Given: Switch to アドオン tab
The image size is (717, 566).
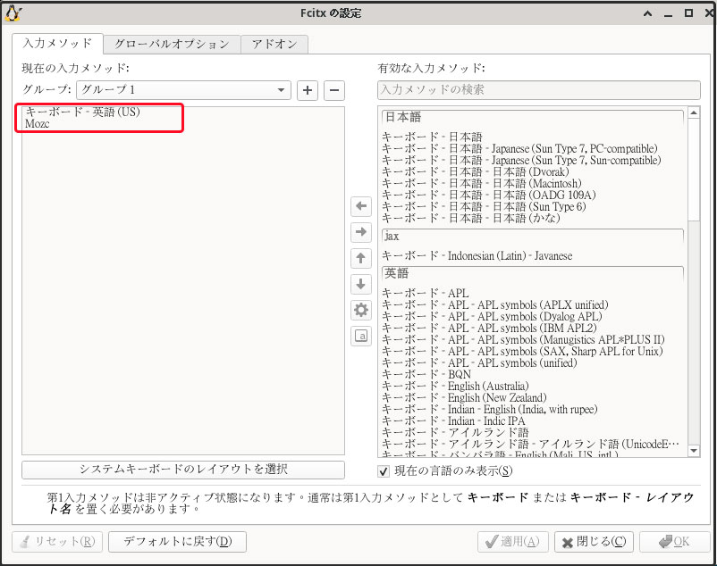Looking at the screenshot, I should 274,45.
